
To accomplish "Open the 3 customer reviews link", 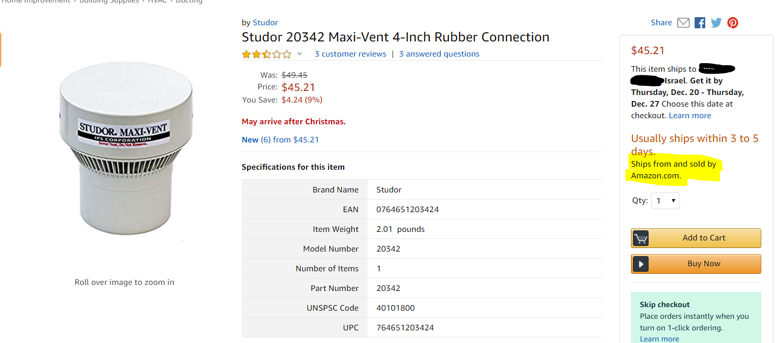I will point(350,54).
